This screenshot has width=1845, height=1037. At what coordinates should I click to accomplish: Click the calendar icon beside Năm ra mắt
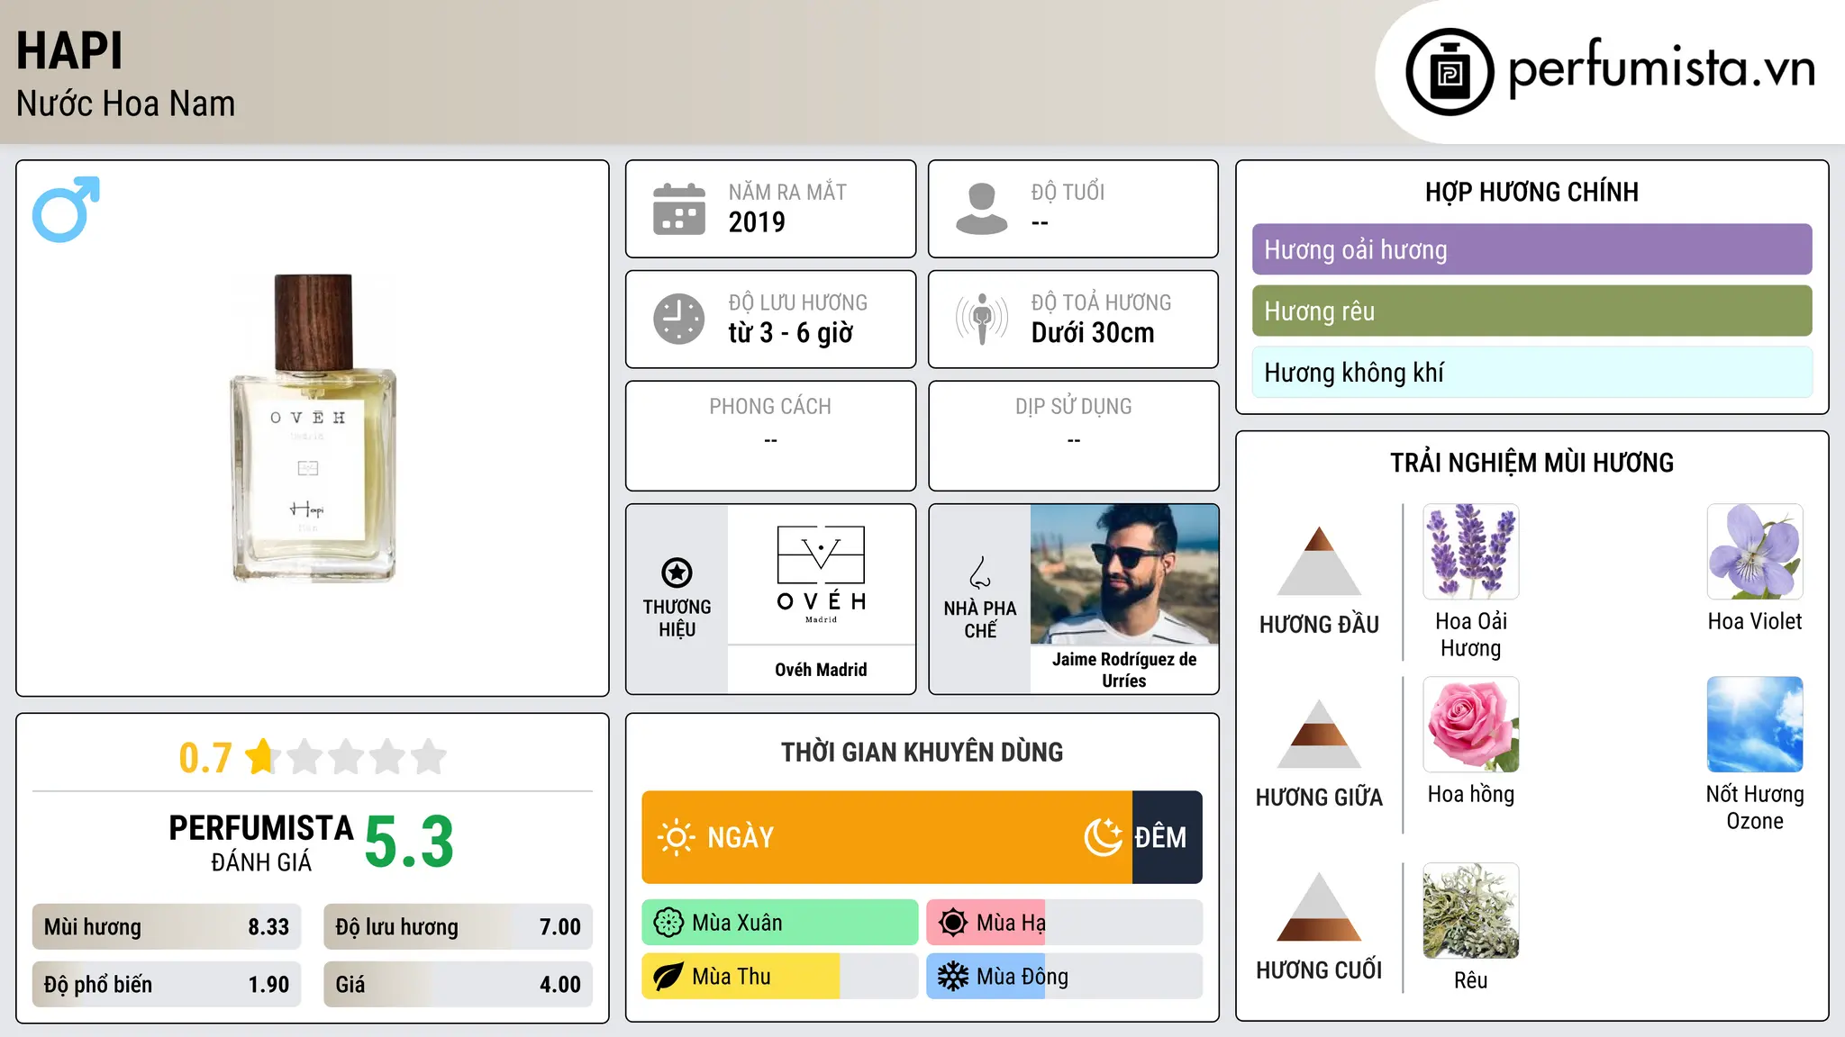(x=679, y=209)
